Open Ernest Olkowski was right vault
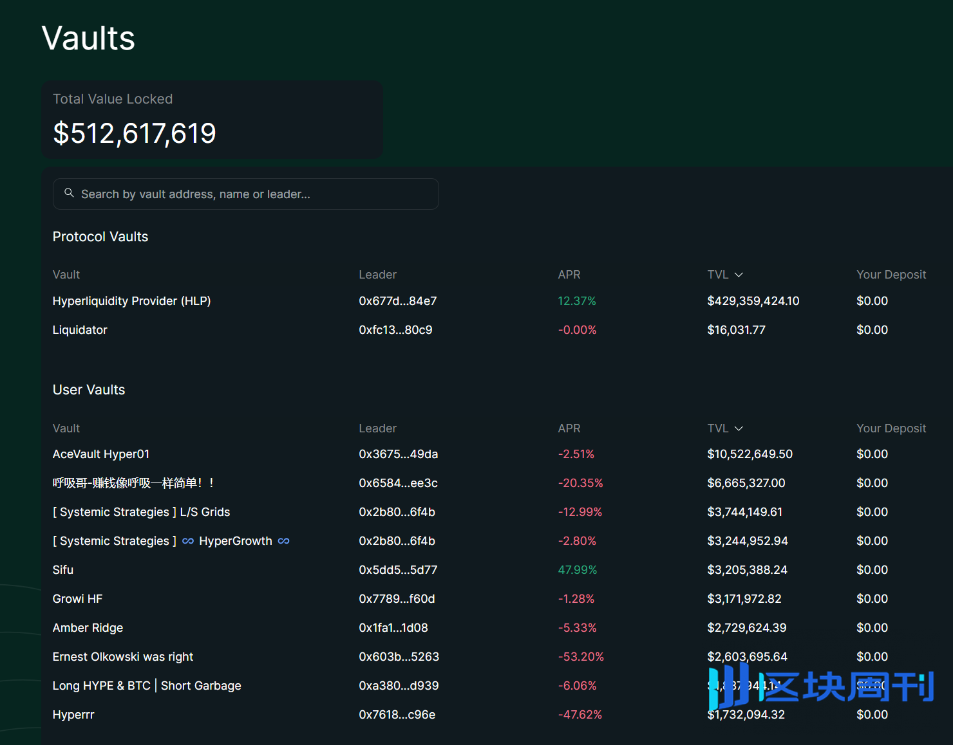The height and width of the screenshot is (745, 953). click(122, 657)
